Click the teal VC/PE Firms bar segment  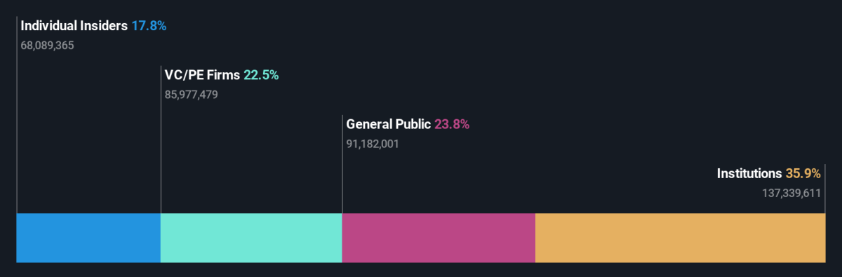pos(251,238)
